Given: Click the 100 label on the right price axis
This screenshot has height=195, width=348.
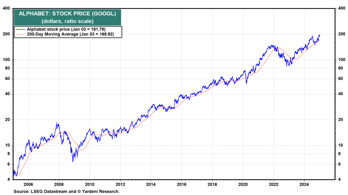Looking at the screenshot, I should [x=342, y=60].
